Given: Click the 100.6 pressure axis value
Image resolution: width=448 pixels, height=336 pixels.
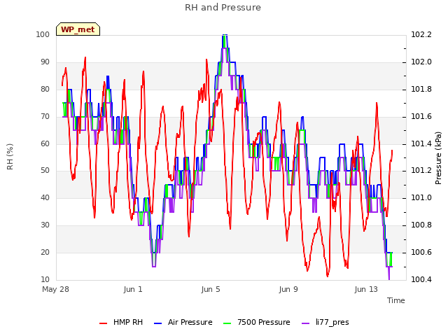Looking at the screenshot, I should tap(421, 252).
